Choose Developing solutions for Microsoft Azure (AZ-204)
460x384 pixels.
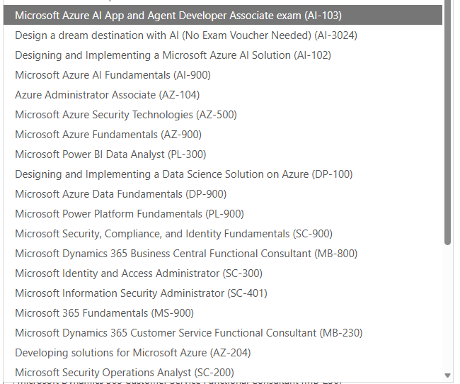point(223,353)
